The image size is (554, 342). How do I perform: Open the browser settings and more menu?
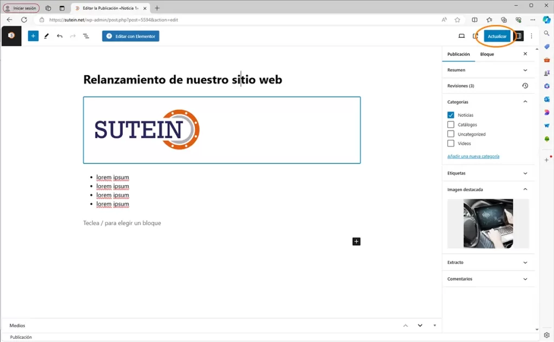(533, 20)
